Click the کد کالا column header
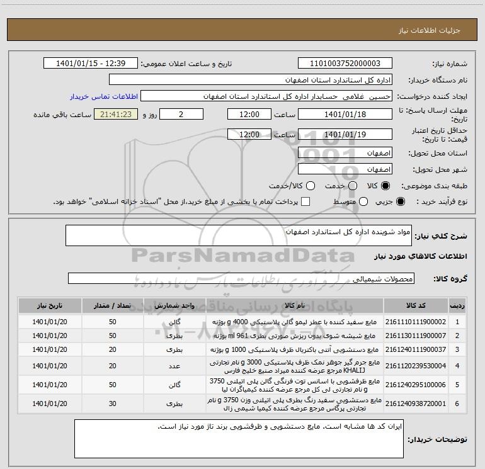This screenshot has width=485, height=469. [x=416, y=306]
